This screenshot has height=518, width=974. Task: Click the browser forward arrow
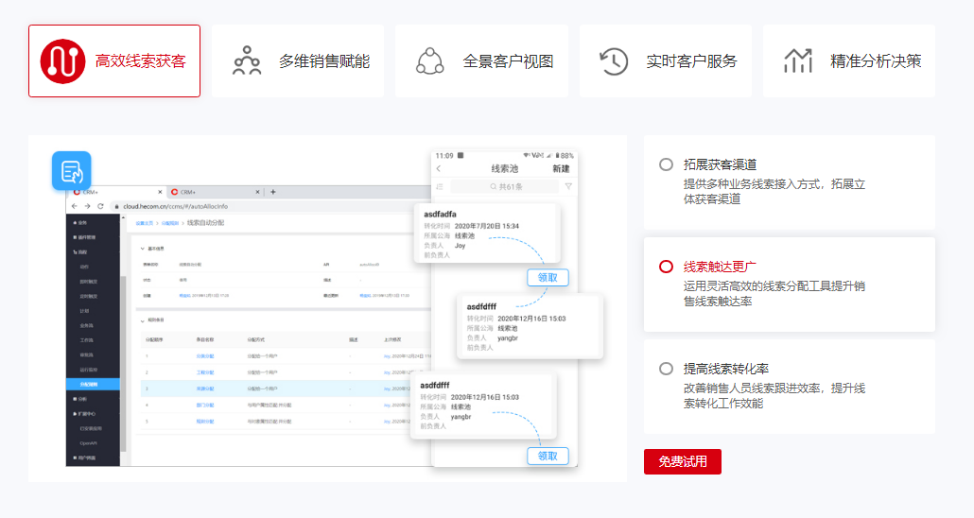click(x=88, y=205)
